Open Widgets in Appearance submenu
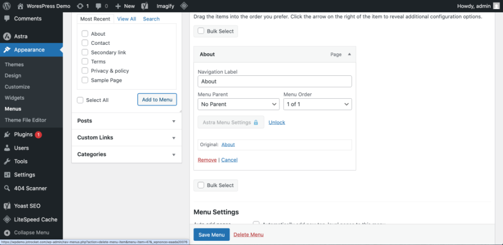Viewport: 503px width, 245px height. click(14, 98)
